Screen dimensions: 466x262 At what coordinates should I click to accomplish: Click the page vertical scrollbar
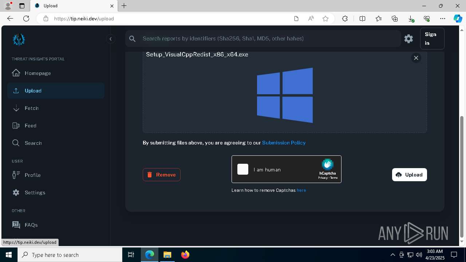(x=462, y=176)
